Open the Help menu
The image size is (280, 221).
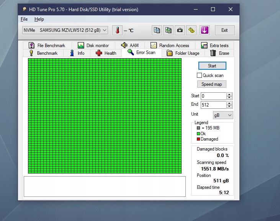(x=39, y=19)
